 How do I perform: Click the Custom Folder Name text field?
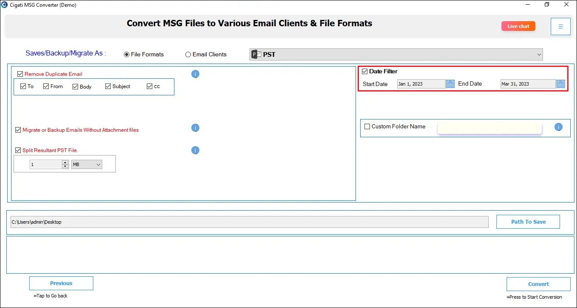(x=490, y=128)
